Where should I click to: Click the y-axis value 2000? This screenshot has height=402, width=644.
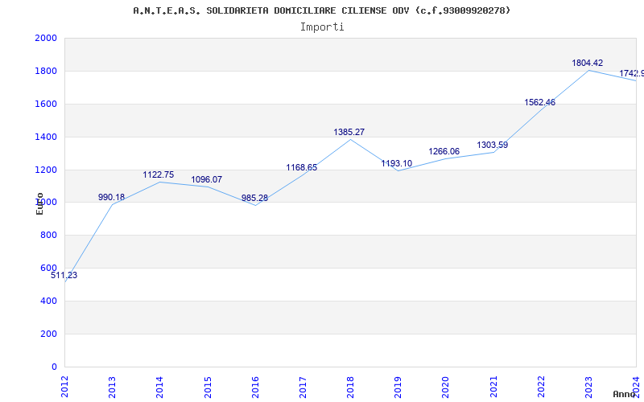(46, 38)
